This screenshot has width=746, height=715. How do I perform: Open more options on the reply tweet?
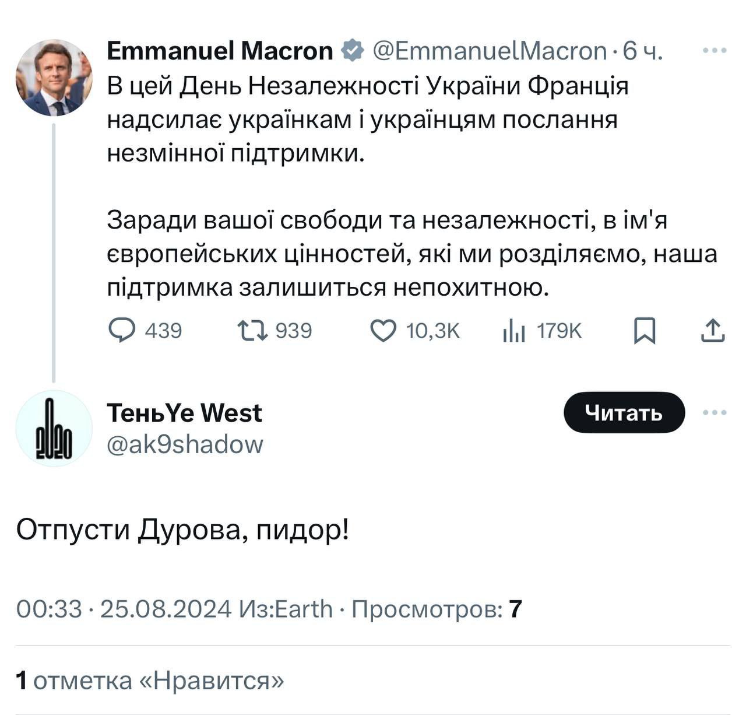point(715,413)
